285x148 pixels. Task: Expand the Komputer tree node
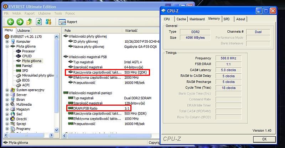pyautogui.click(x=7, y=41)
